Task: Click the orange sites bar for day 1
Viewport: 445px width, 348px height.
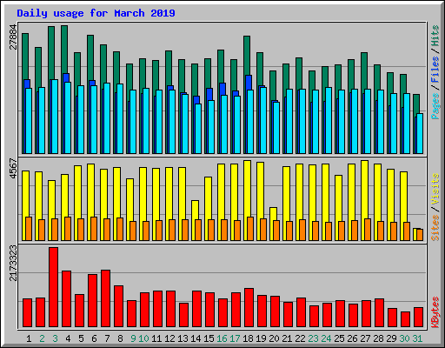Action: 29,229
